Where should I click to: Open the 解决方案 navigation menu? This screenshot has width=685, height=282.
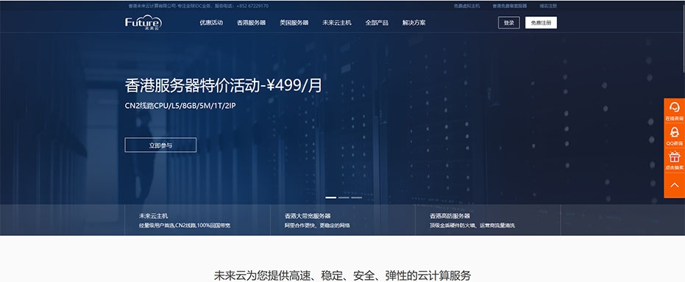click(414, 23)
